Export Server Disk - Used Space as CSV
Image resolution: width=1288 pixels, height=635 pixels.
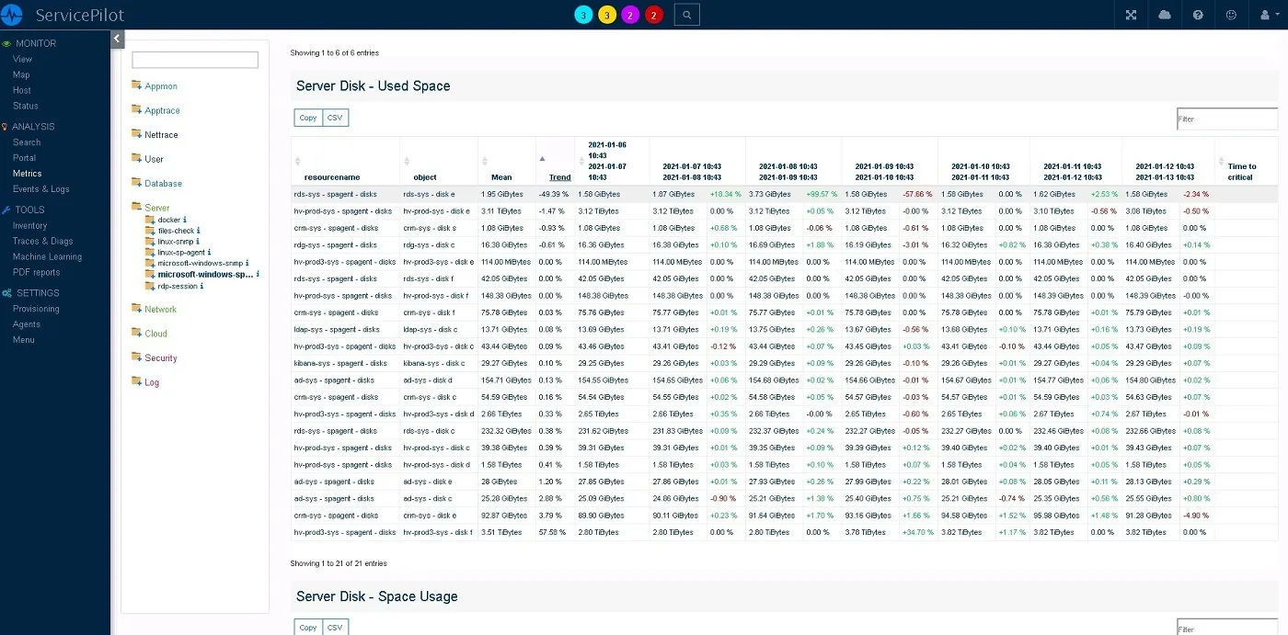(x=335, y=118)
